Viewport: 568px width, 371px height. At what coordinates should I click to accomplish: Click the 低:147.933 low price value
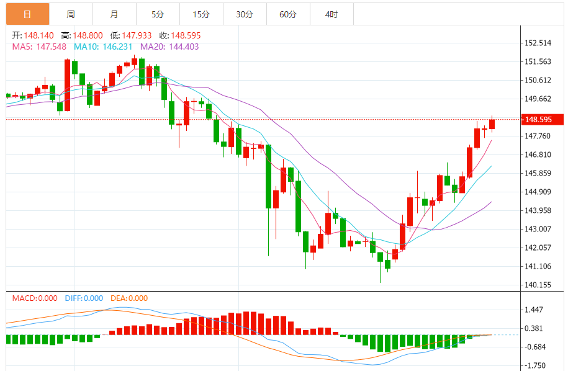coord(131,35)
